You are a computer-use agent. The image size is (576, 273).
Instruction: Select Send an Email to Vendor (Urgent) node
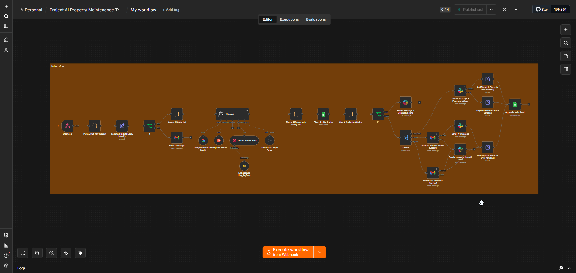point(433,138)
